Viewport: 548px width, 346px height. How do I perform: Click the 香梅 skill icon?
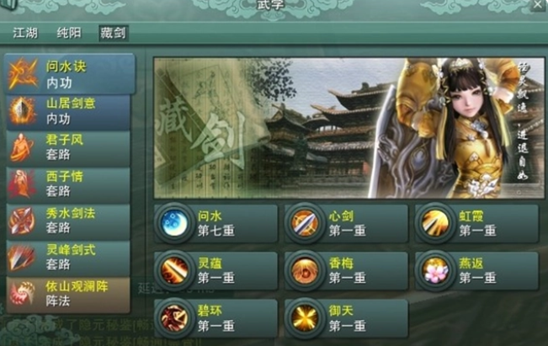coord(305,270)
